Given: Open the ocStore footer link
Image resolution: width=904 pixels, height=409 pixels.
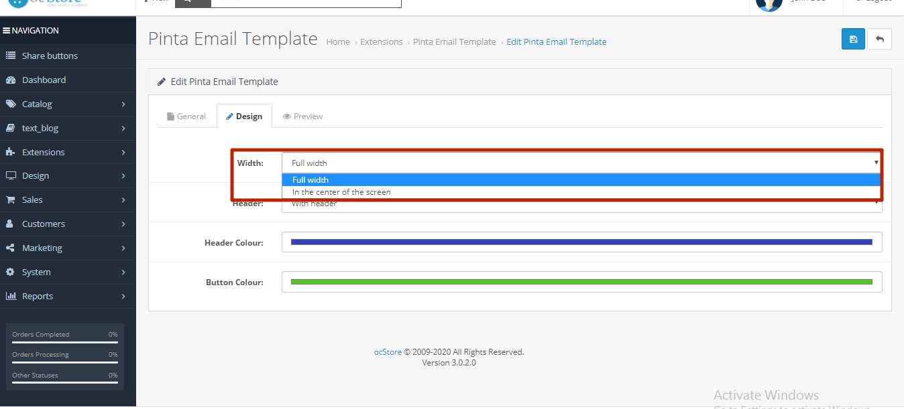Looking at the screenshot, I should tap(388, 351).
